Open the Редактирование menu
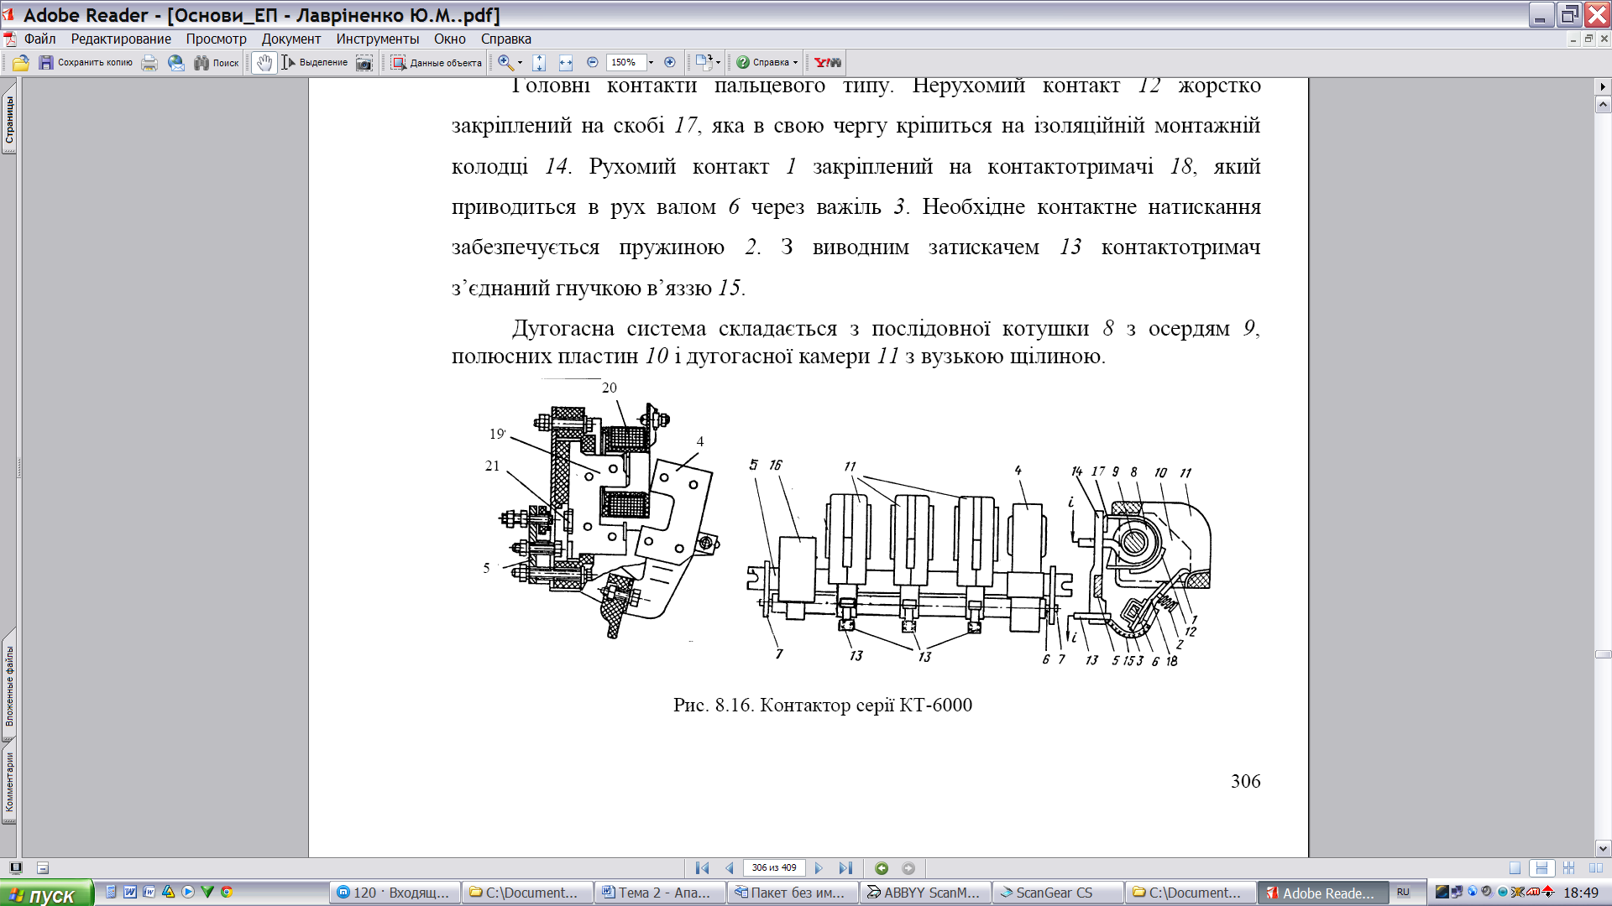Screen dimensions: 1612x906 (121, 39)
